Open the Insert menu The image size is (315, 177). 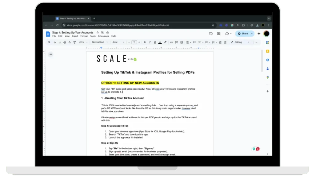point(75,36)
